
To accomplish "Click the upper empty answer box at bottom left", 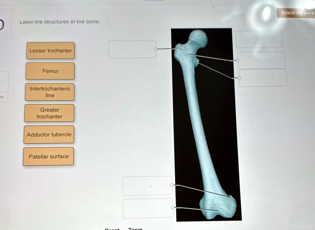I will pos(148,185).
